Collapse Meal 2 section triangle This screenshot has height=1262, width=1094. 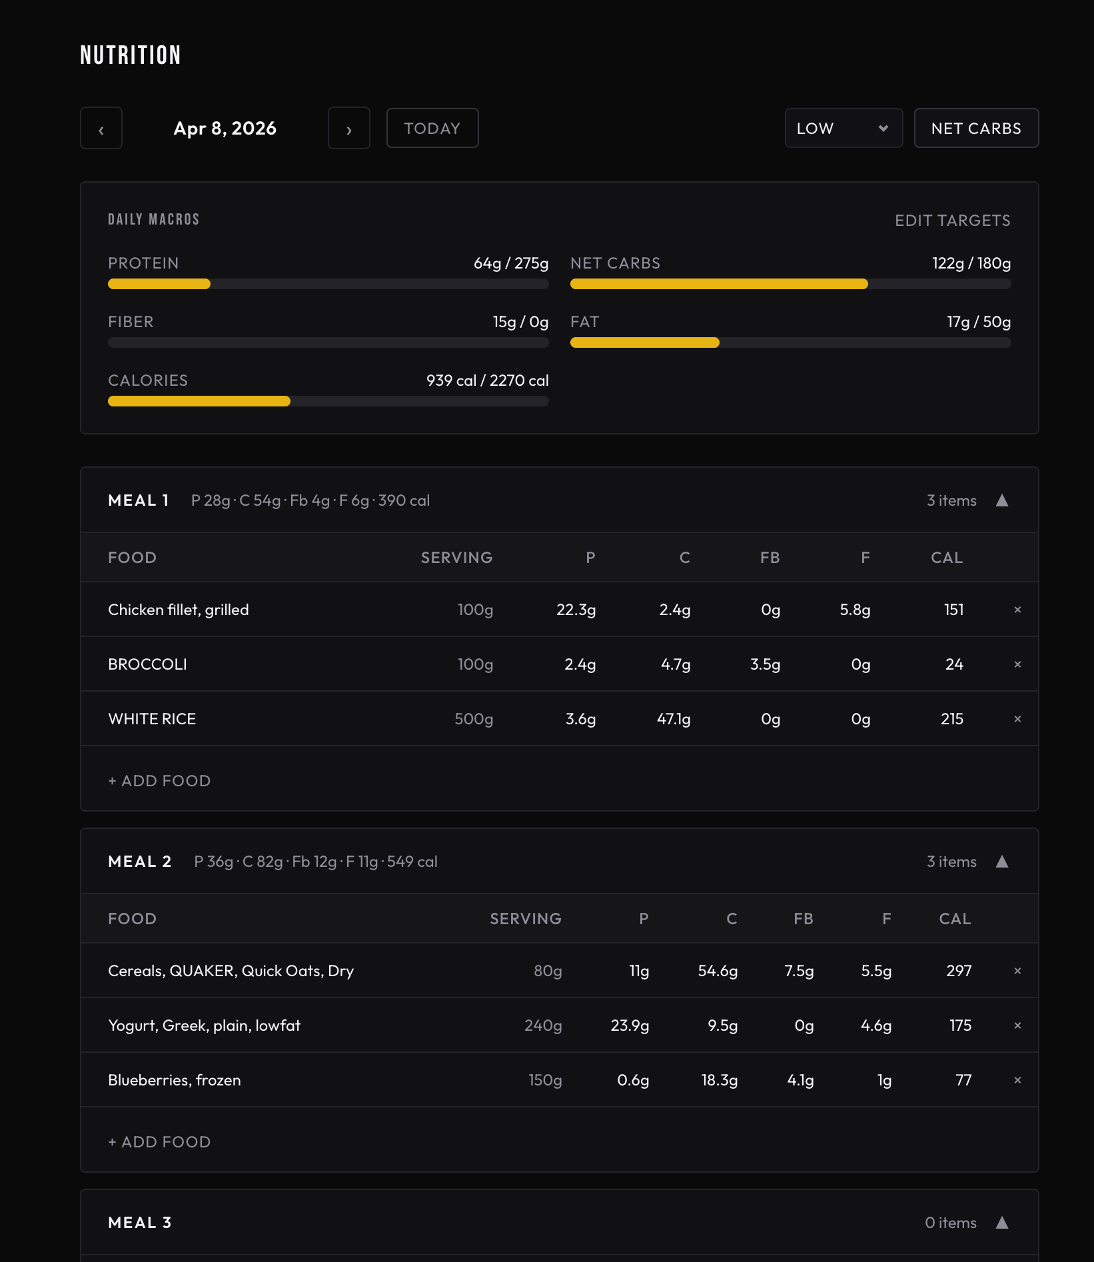pyautogui.click(x=1002, y=862)
